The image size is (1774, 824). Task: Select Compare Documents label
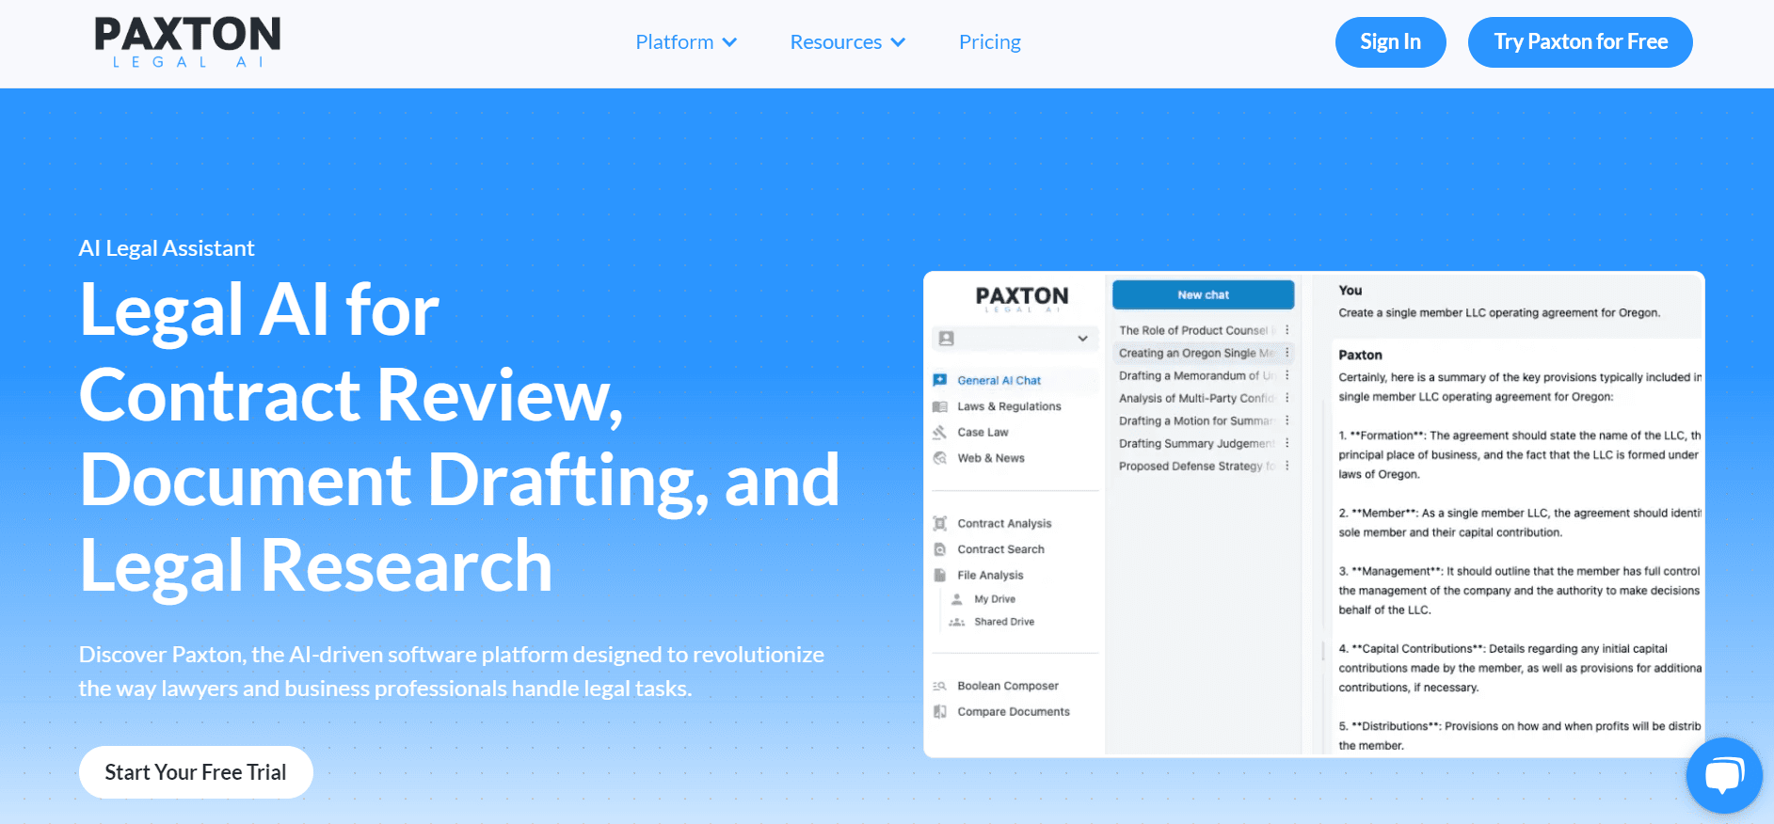[x=1014, y=712]
